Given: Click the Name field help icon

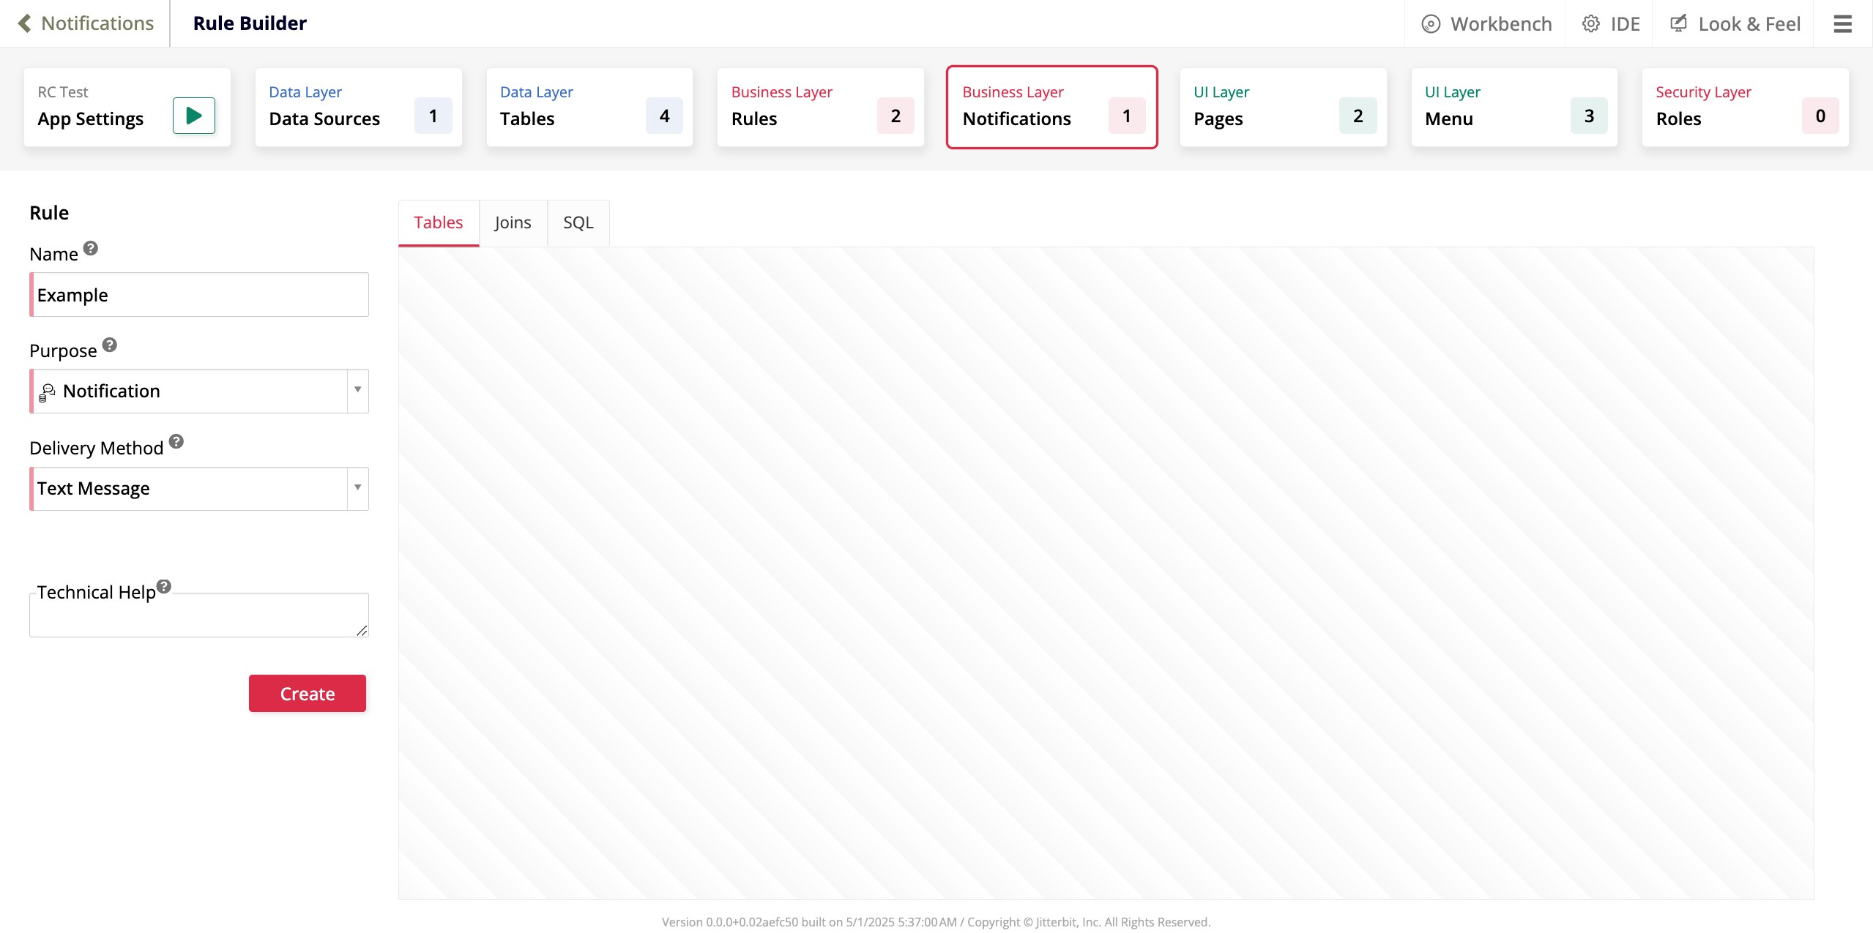Looking at the screenshot, I should click(x=89, y=248).
